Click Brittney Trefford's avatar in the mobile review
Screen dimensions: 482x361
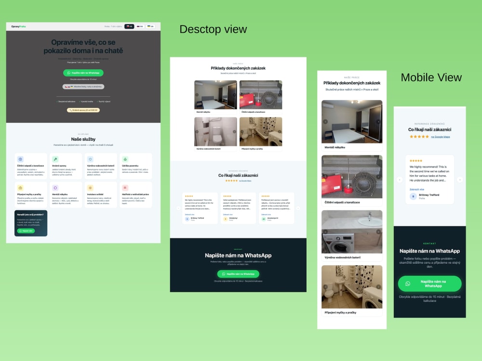413,196
